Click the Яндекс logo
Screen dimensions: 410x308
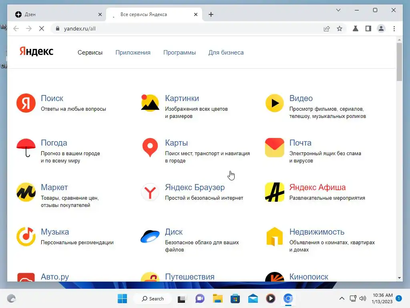point(36,51)
